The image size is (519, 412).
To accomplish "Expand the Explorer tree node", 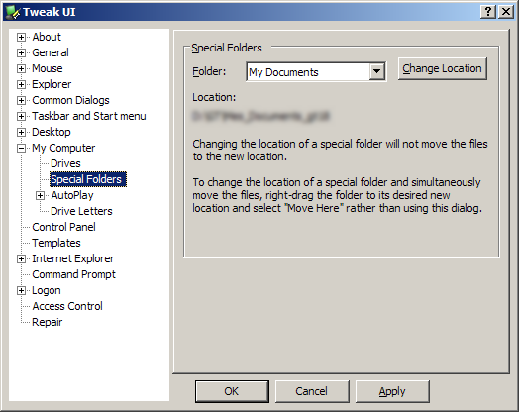I will click(x=21, y=85).
